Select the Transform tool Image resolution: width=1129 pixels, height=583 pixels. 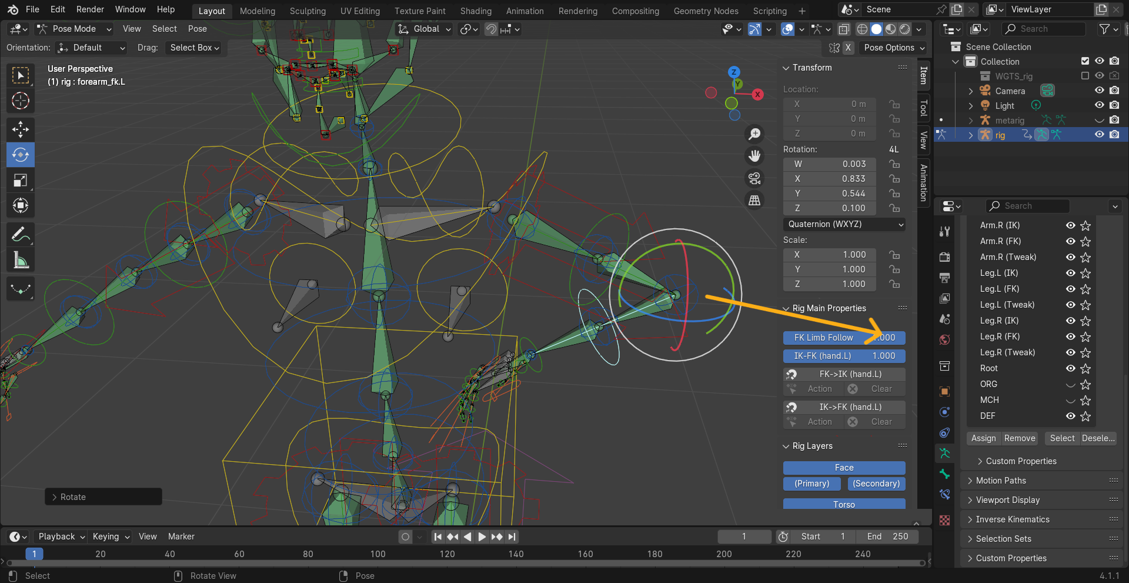[x=21, y=205]
